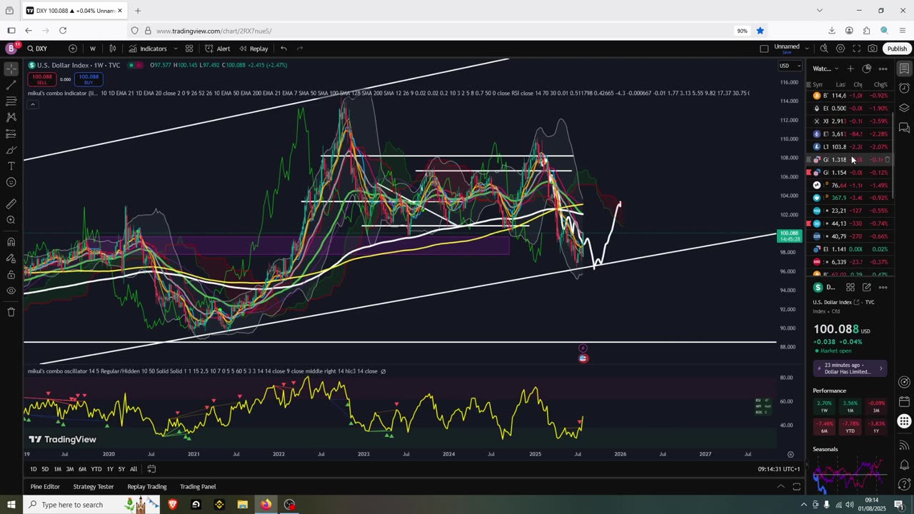The width and height of the screenshot is (914, 514).
Task: Open the alerts clock sidebar icon
Action: (904, 89)
